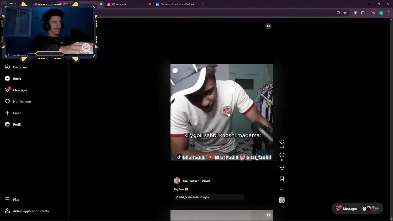This screenshot has width=393, height=221.
Task: Click the reel video to pause
Action: (222, 112)
